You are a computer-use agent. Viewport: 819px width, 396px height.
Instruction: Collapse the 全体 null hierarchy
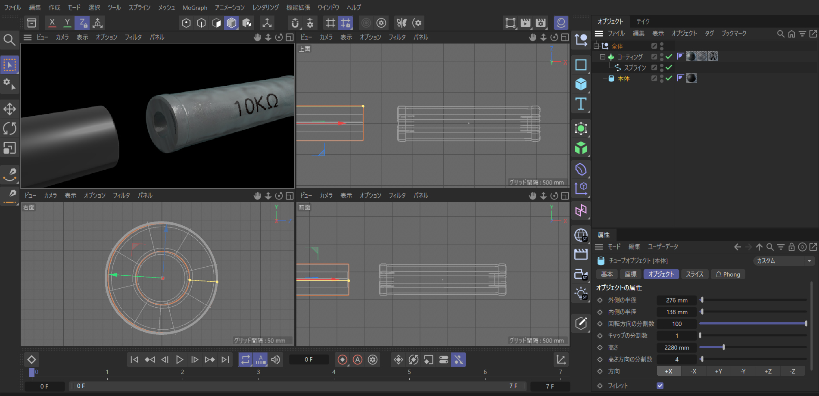(x=596, y=46)
